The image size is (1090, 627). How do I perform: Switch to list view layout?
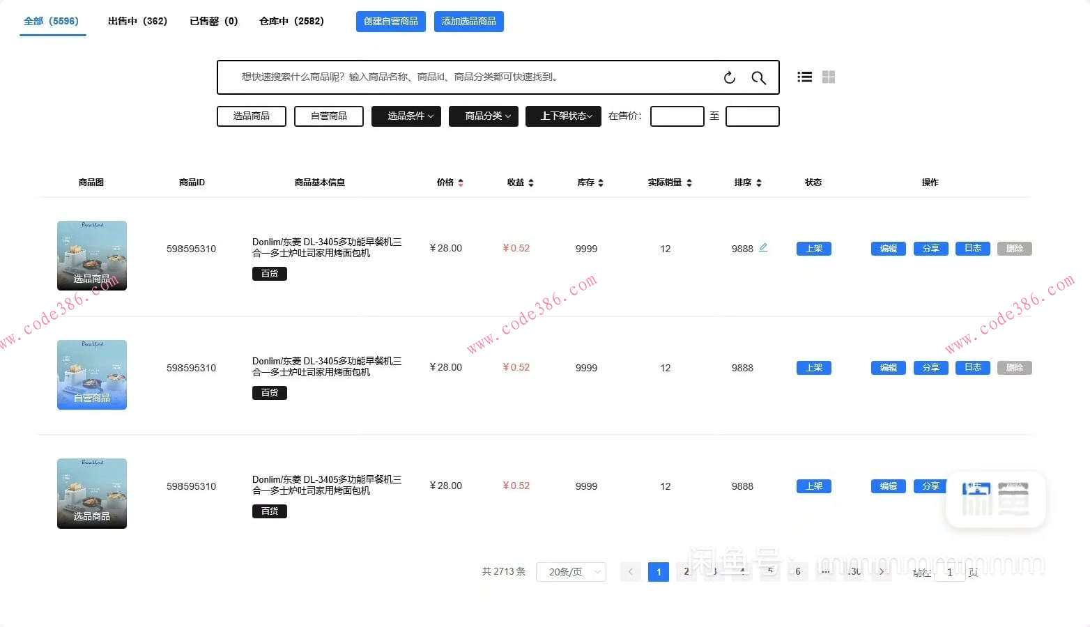coord(805,77)
